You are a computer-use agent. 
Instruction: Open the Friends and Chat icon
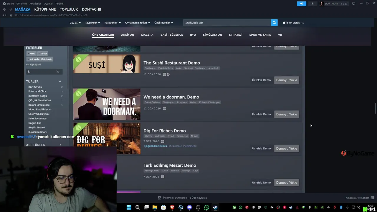372,198
